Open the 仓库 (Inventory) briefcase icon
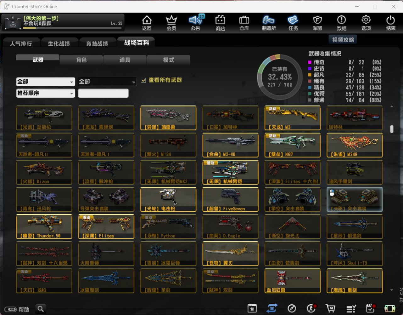The height and width of the screenshot is (315, 403). coord(244,23)
